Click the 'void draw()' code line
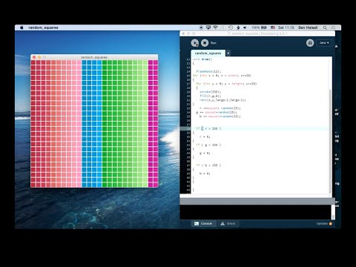 202,59
